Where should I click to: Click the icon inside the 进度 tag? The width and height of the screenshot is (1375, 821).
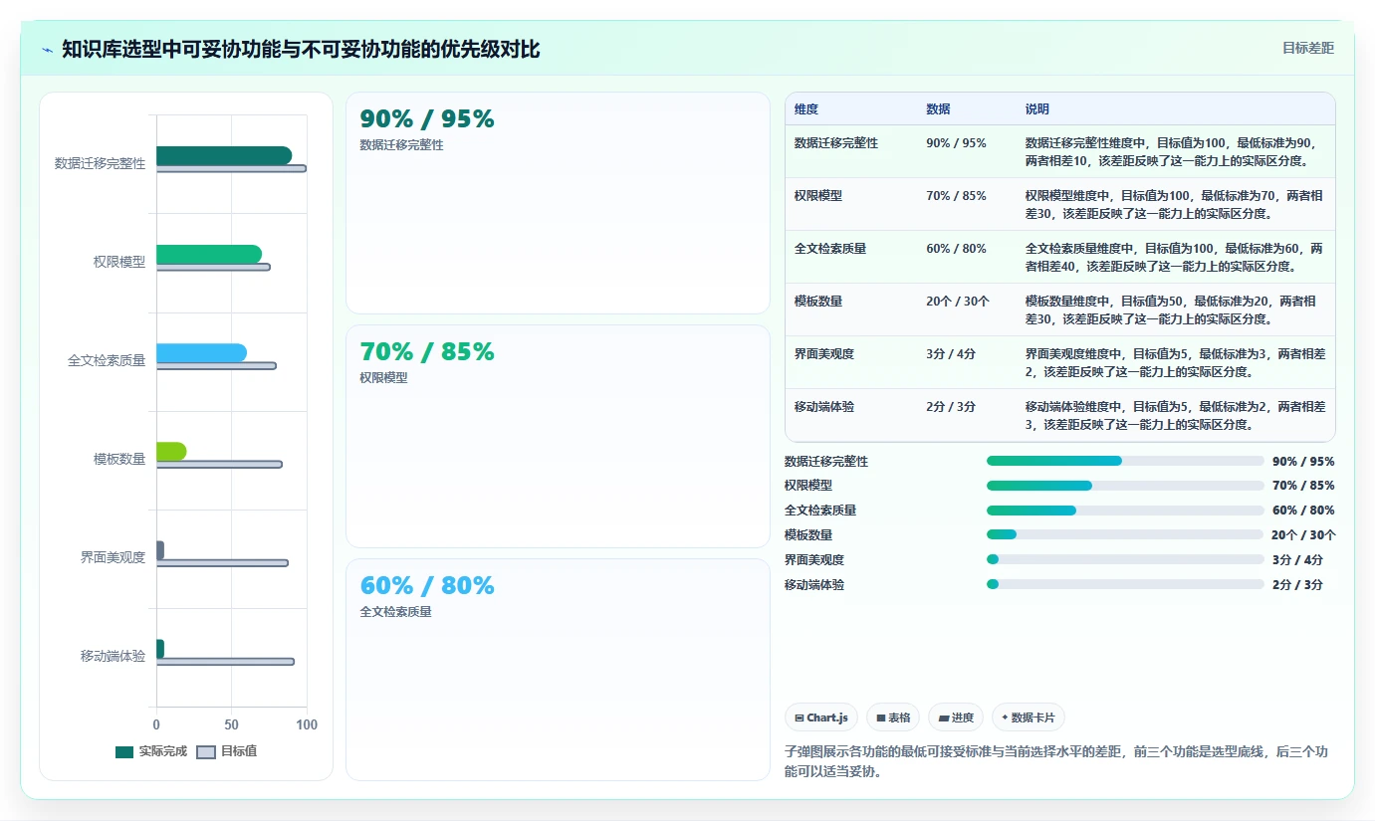(x=944, y=718)
